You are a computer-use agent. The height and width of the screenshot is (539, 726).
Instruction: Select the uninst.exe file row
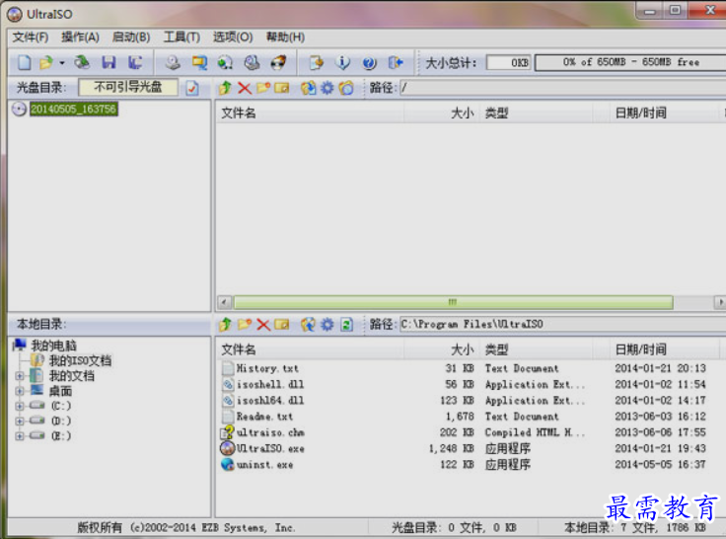(x=469, y=465)
